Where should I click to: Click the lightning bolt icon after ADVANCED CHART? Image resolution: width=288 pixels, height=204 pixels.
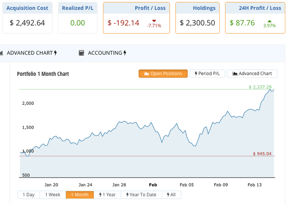(x=55, y=53)
